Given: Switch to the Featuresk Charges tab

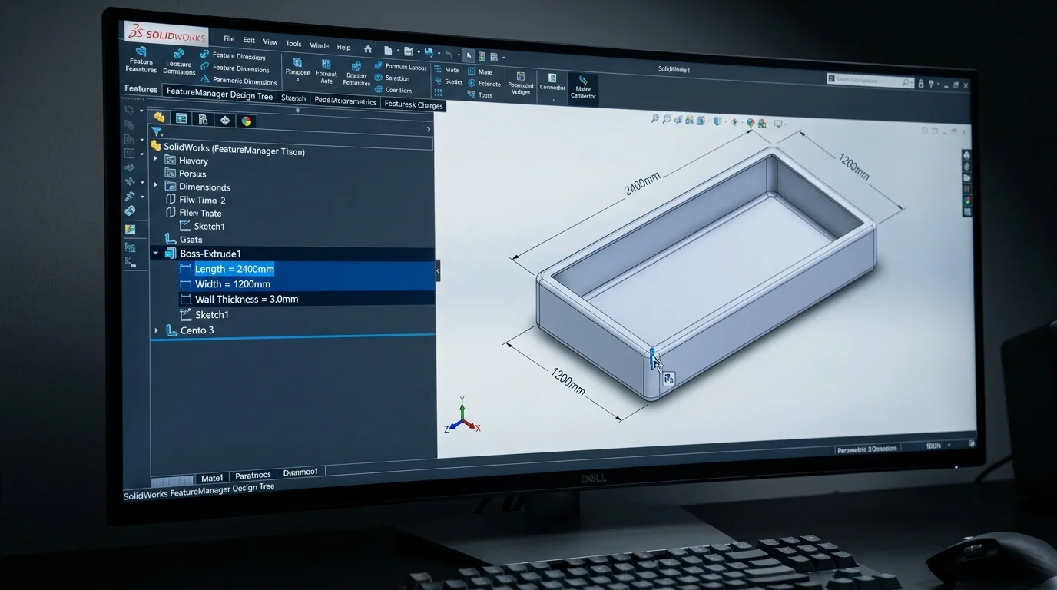Looking at the screenshot, I should [413, 104].
